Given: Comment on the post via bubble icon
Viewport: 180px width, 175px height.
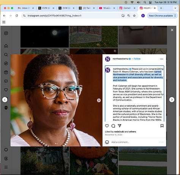Looking at the screenshot, I should tap(113, 126).
